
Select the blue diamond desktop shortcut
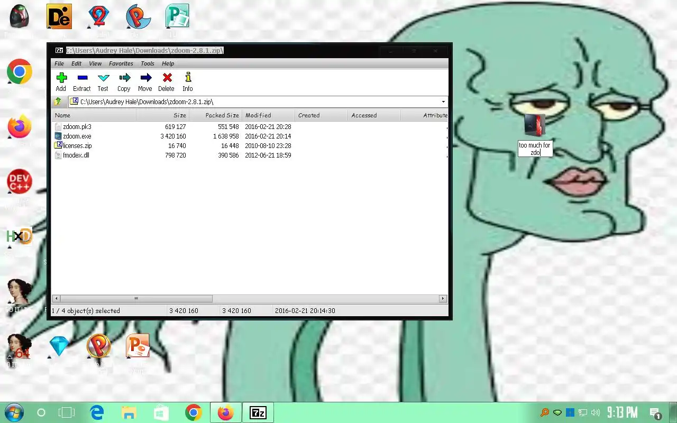click(59, 346)
